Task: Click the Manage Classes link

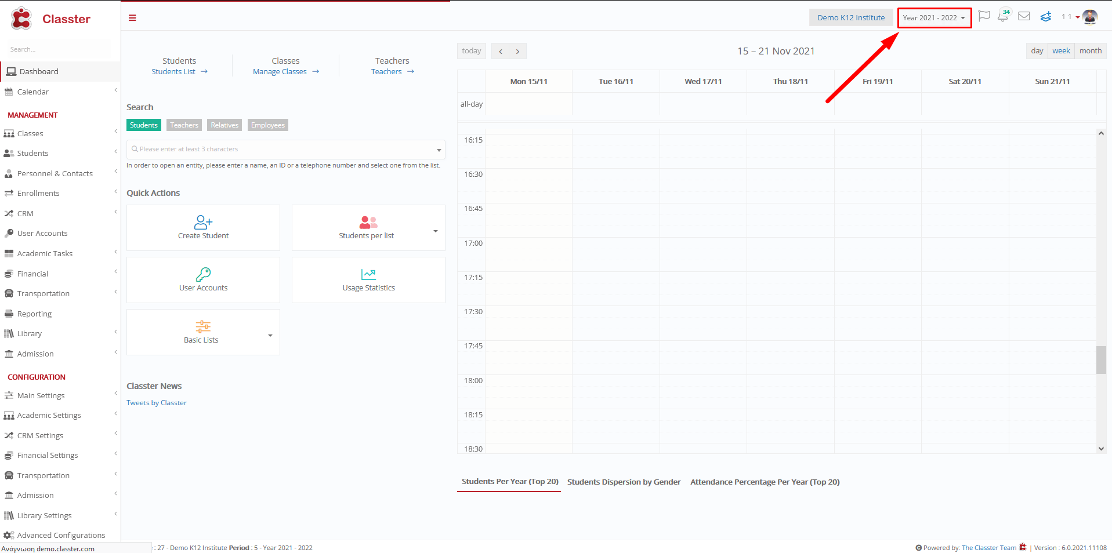Action: tap(280, 71)
